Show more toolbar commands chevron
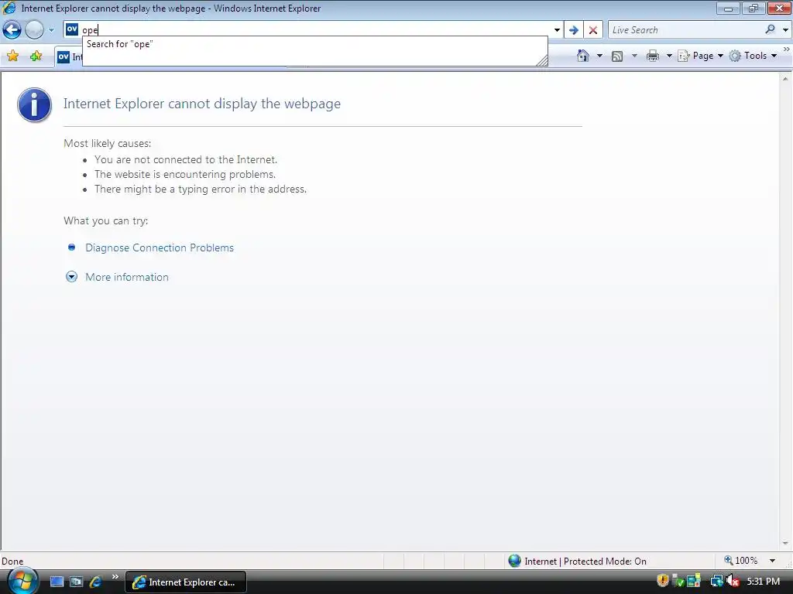The height and width of the screenshot is (594, 793). coord(787,49)
